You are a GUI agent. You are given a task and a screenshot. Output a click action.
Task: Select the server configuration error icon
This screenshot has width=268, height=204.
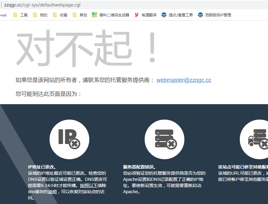[165, 139]
